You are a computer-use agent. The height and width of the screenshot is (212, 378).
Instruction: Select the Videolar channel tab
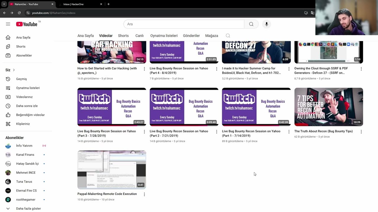(106, 36)
